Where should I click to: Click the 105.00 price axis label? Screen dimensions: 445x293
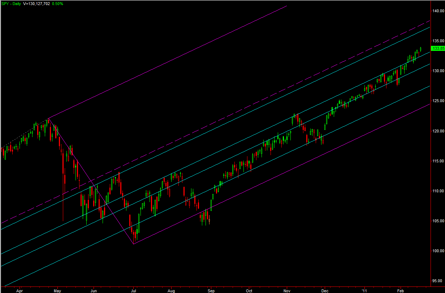[x=438, y=221]
